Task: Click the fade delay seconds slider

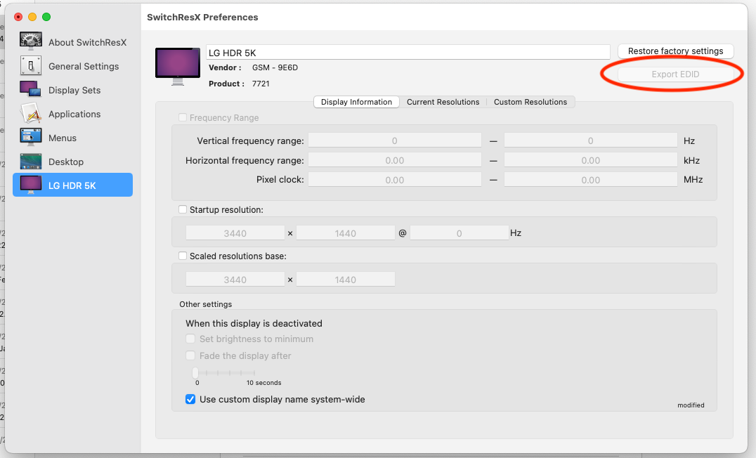Action: (x=223, y=373)
